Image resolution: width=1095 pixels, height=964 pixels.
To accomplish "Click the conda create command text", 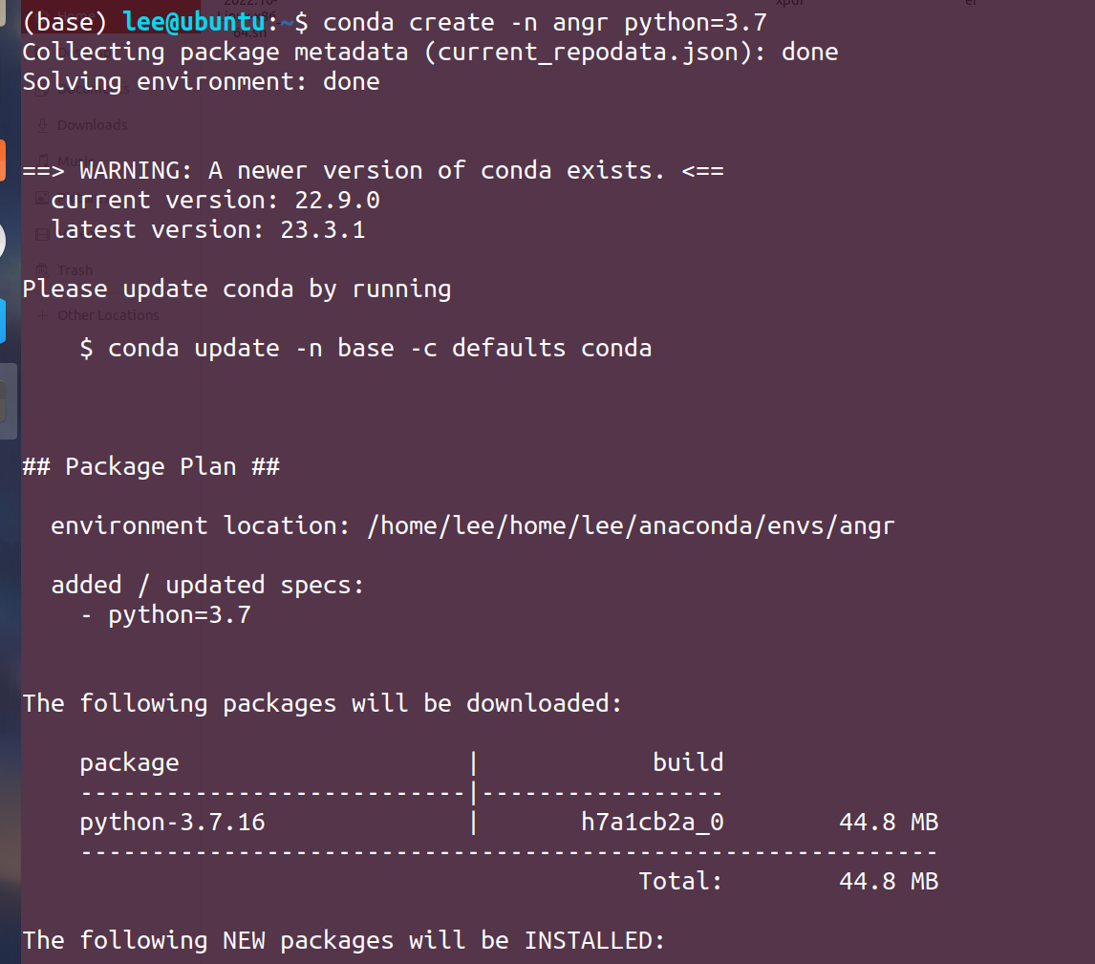I will pos(545,22).
